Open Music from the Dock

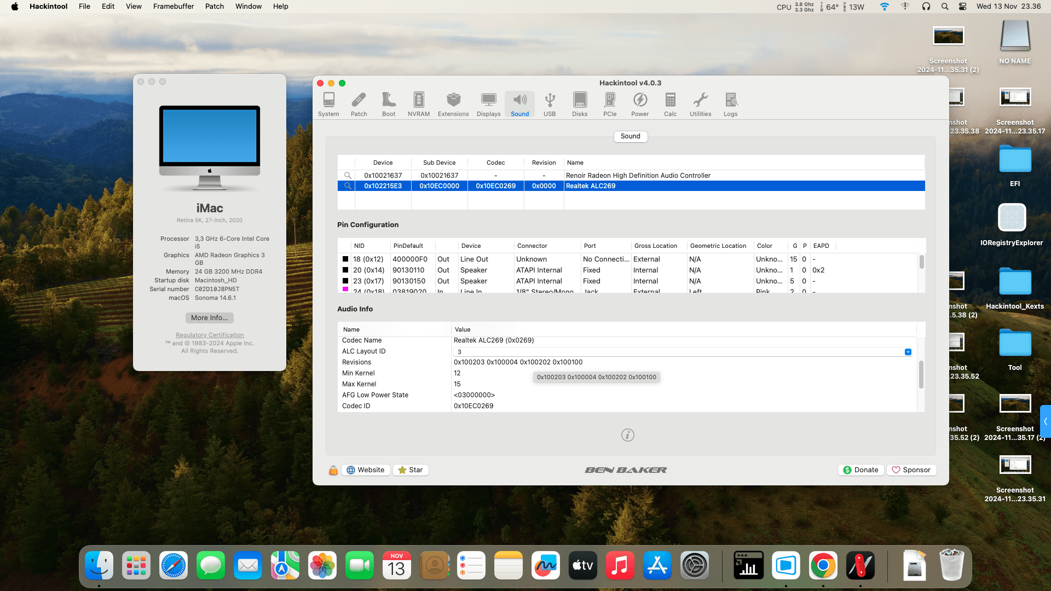pos(620,565)
